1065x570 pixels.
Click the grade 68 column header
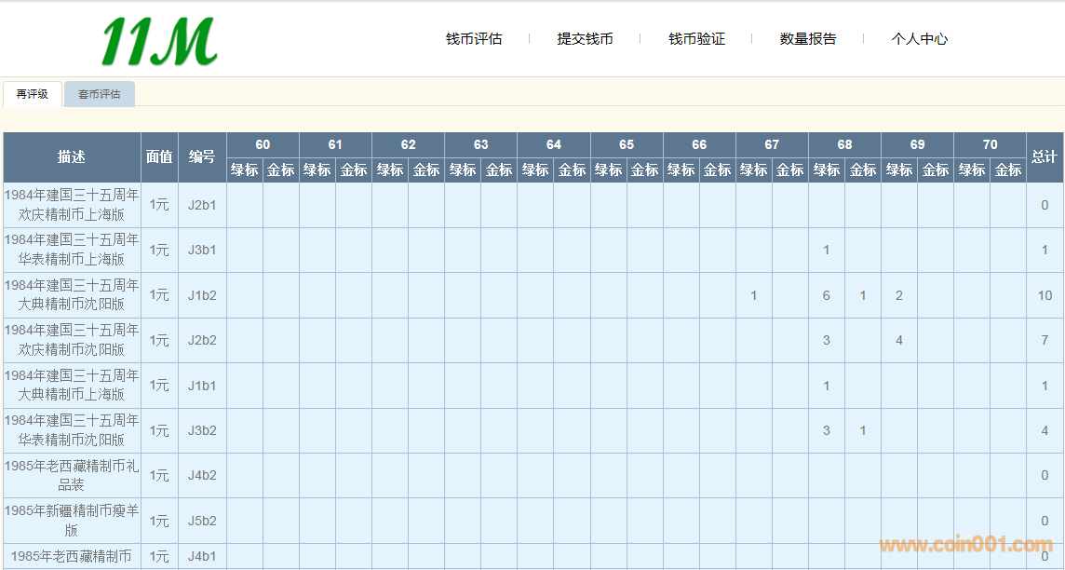[x=844, y=144]
